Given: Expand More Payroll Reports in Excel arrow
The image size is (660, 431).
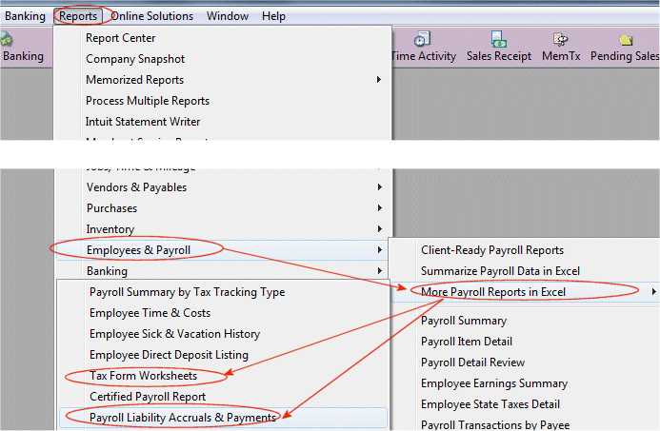Looking at the screenshot, I should 653,292.
